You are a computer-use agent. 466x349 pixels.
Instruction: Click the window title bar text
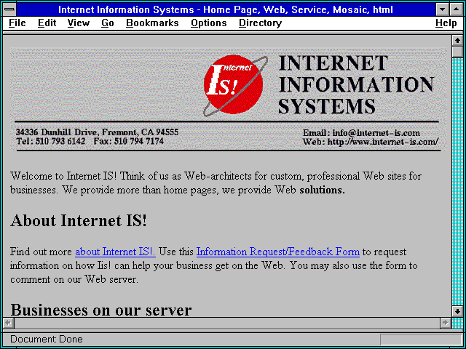click(x=226, y=9)
